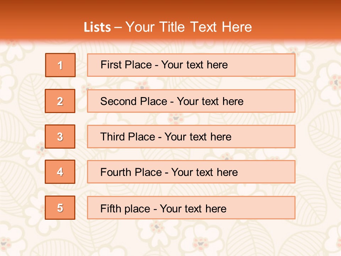Select 'Your text here' in Fifth bar

coord(193,209)
